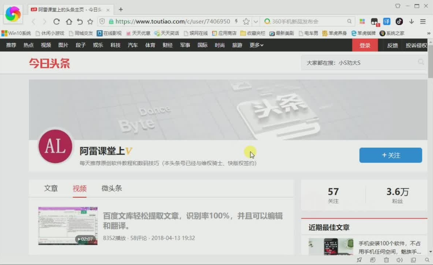The width and height of the screenshot is (433, 265).
Task: Open the 系统之家 bookmark
Action: pos(392,33)
